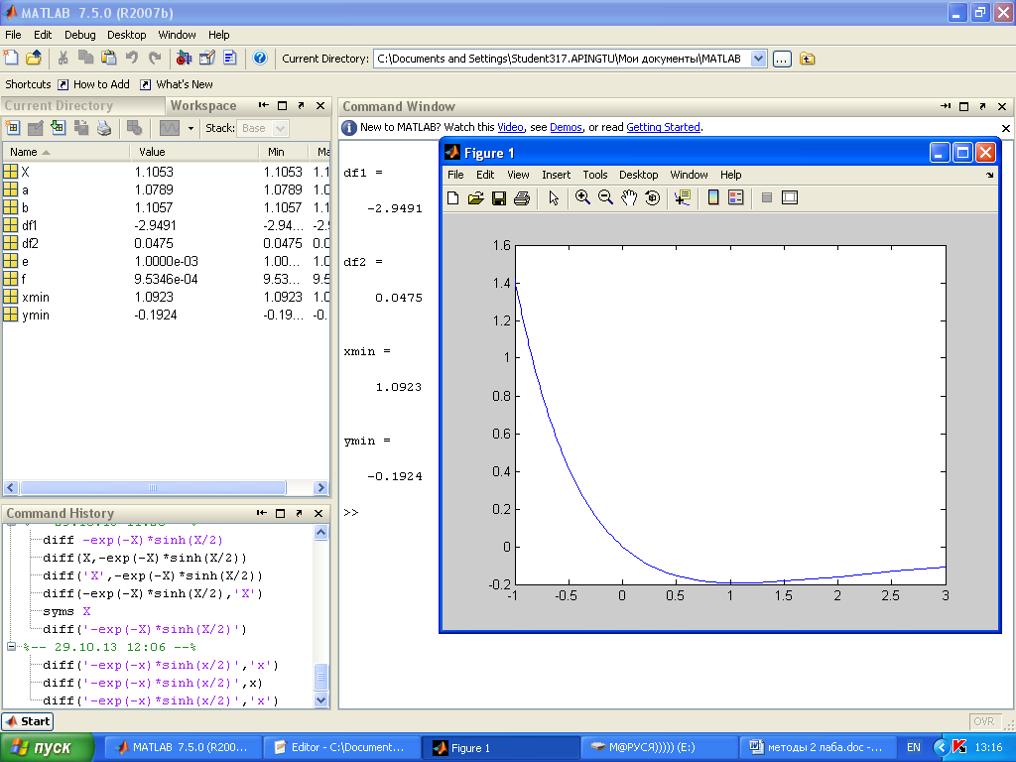Screen dimensions: 1016x762
Task: Open the Stack Base dropdown
Action: pos(280,128)
